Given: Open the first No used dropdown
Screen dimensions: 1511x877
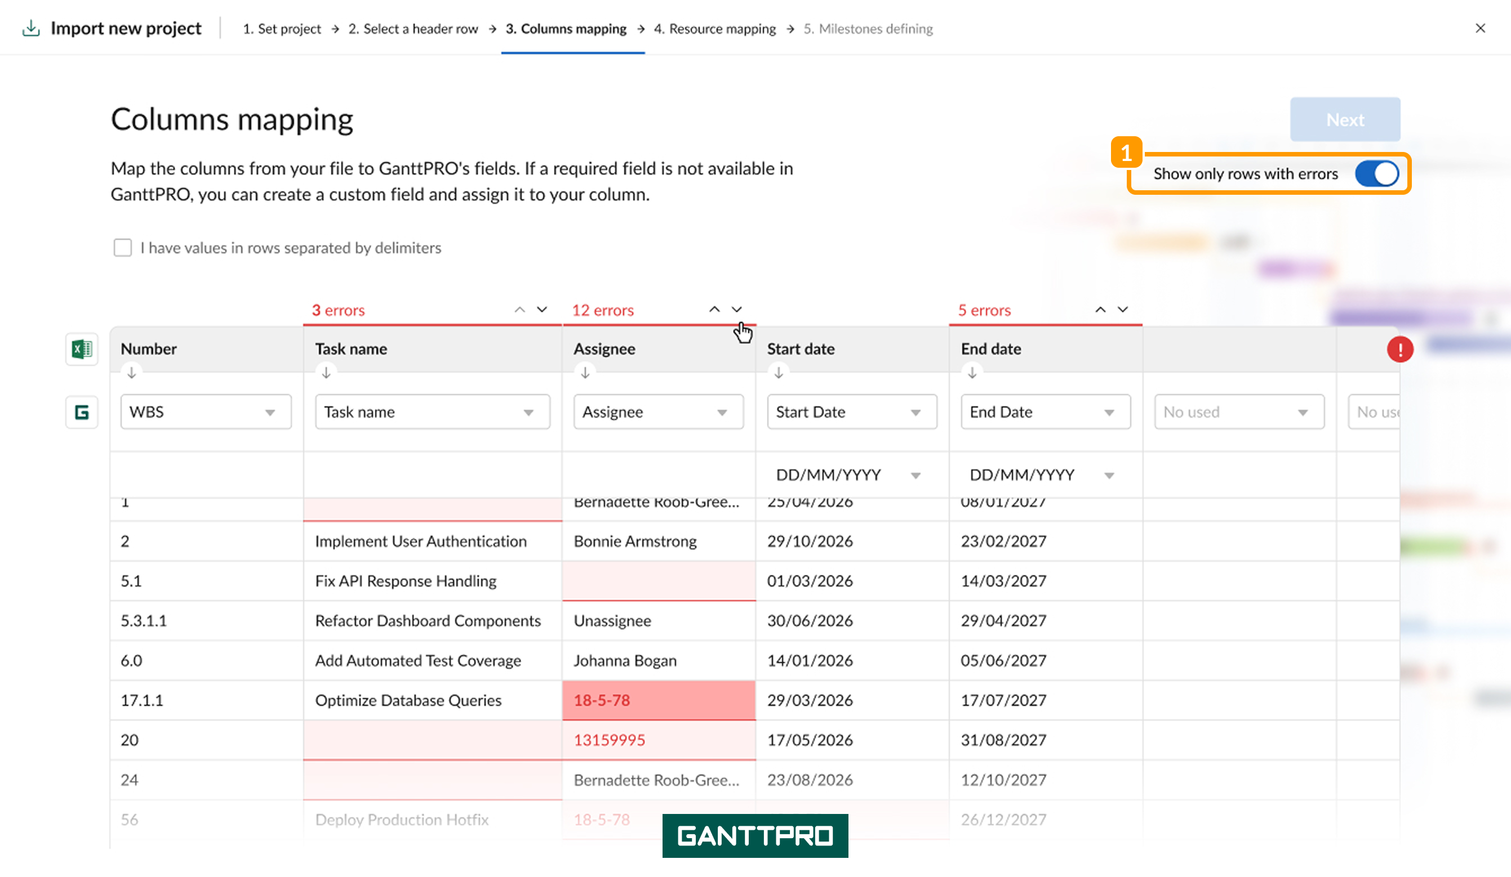Looking at the screenshot, I should [1239, 411].
